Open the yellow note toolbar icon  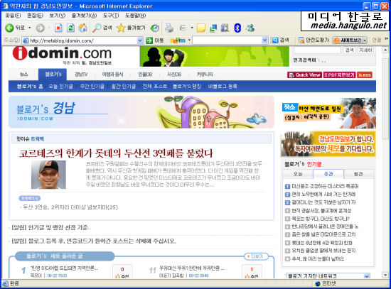coord(201,28)
